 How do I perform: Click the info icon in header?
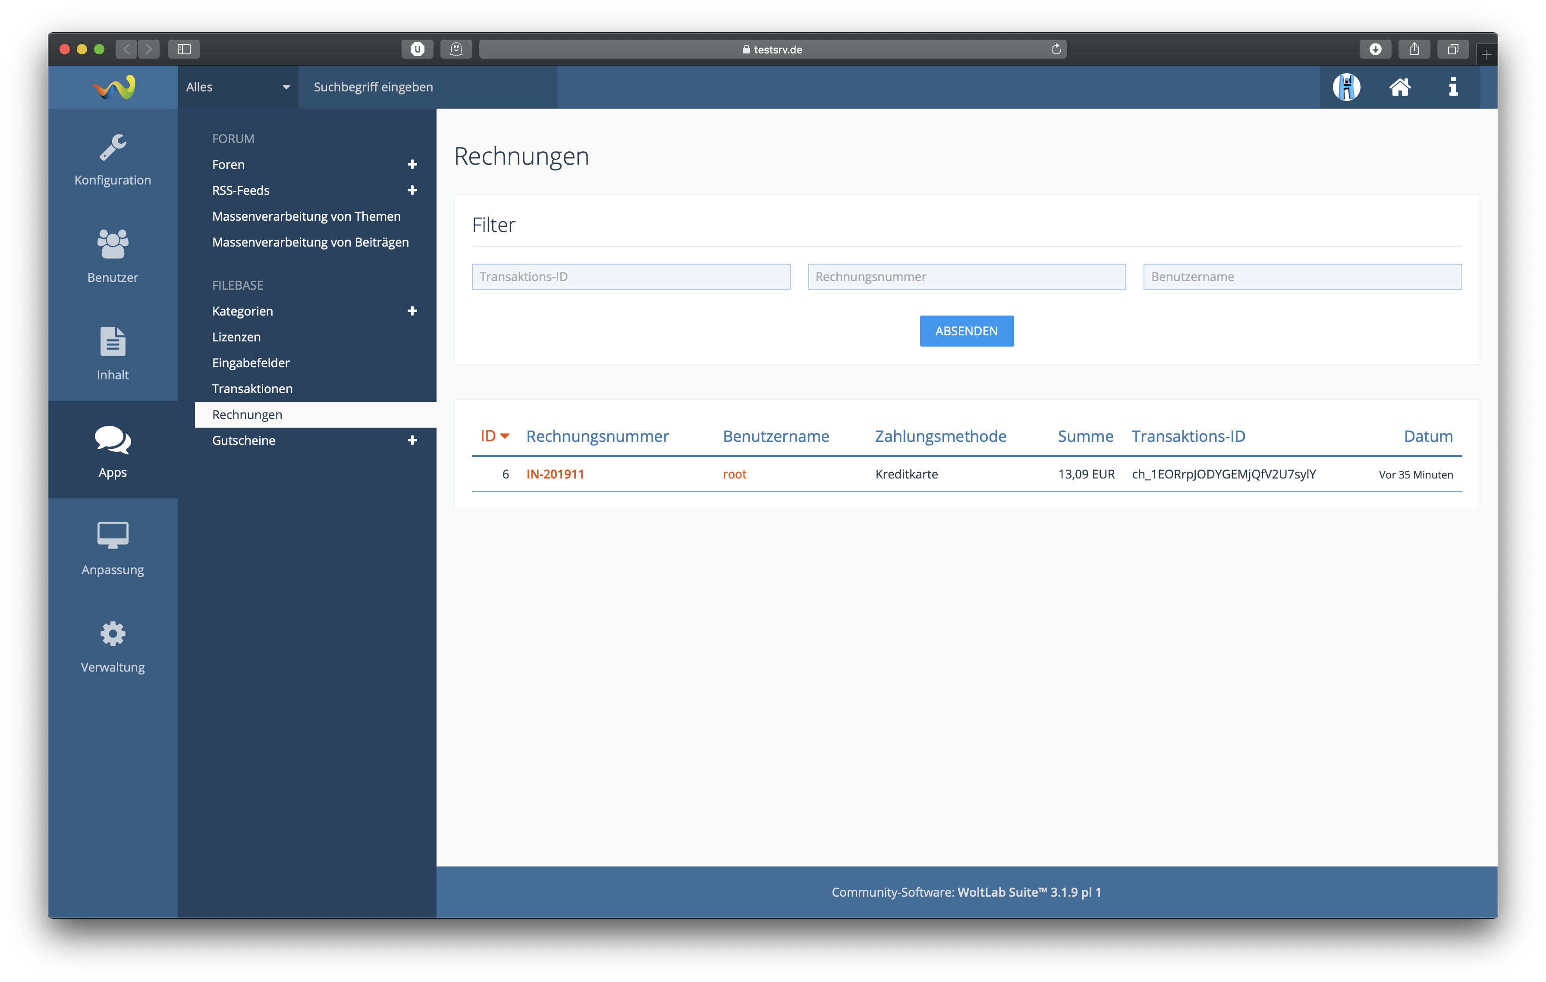tap(1453, 87)
